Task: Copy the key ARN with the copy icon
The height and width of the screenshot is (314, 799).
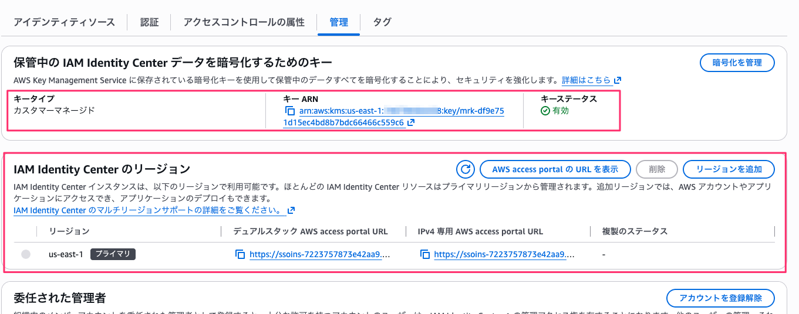Action: pos(289,111)
